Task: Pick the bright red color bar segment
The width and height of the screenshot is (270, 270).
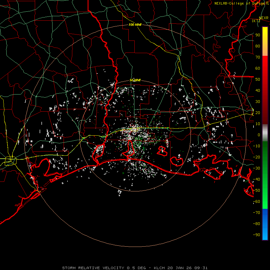Action: pos(265,64)
